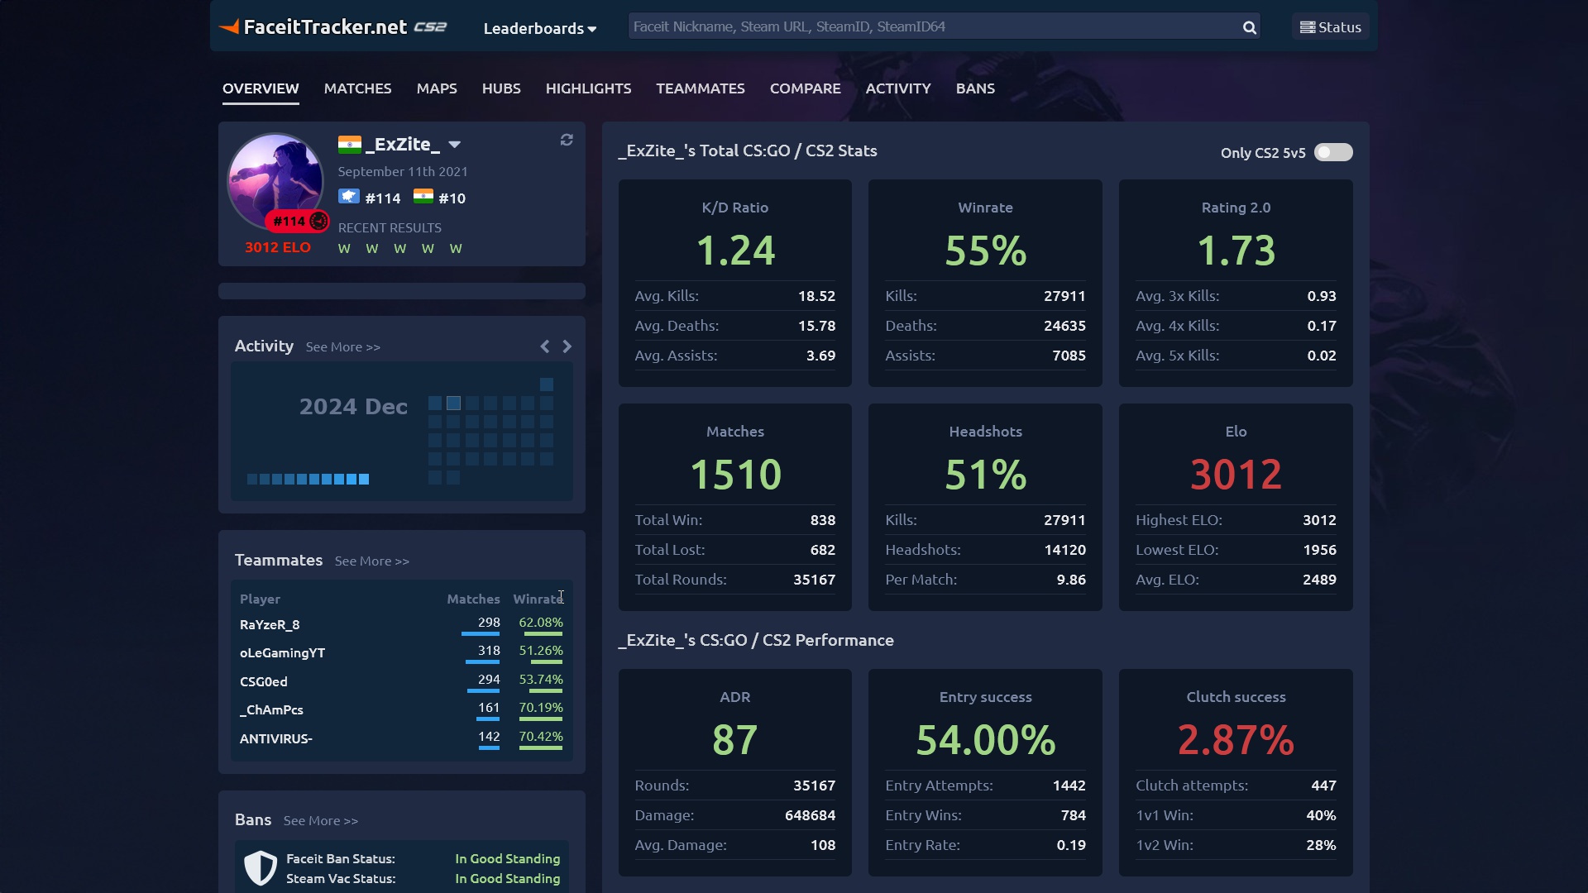Click the highlighted December activity day square
Viewport: 1588px width, 893px height.
point(453,404)
